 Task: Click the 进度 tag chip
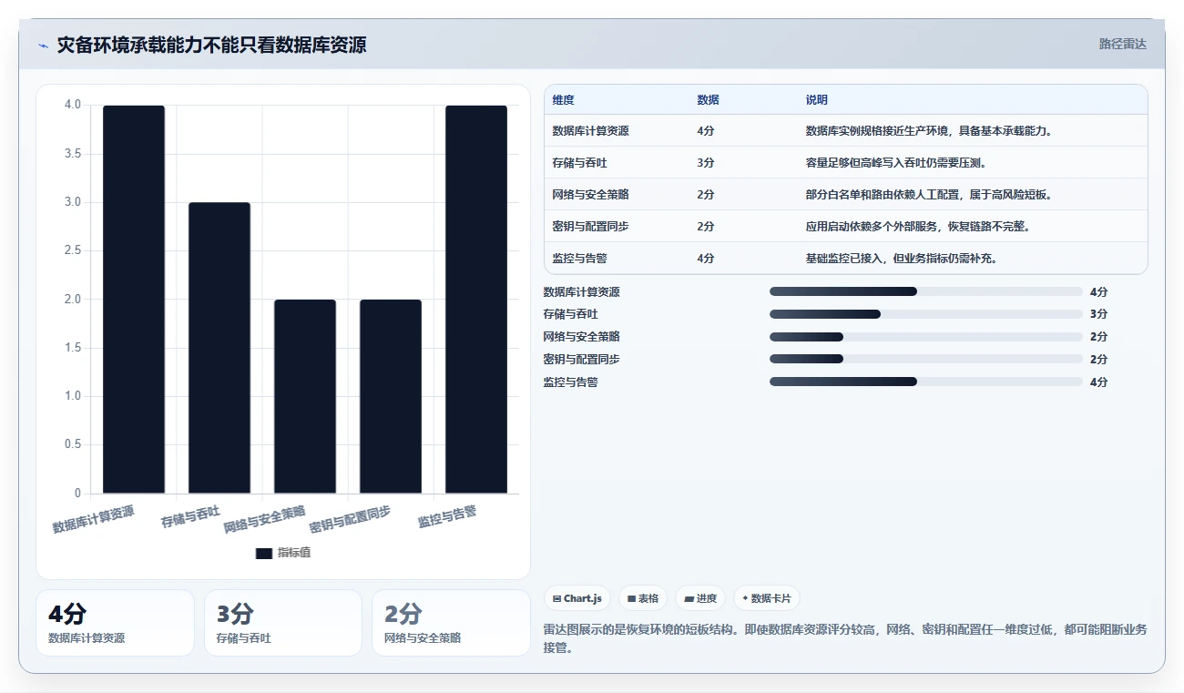[x=700, y=598]
